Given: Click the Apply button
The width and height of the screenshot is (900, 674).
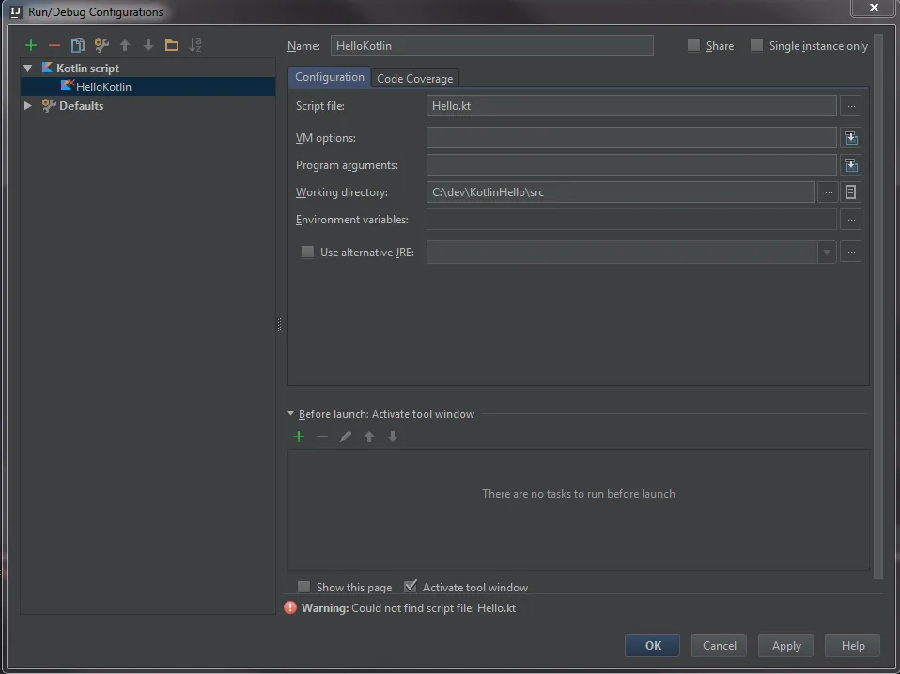Looking at the screenshot, I should click(785, 645).
